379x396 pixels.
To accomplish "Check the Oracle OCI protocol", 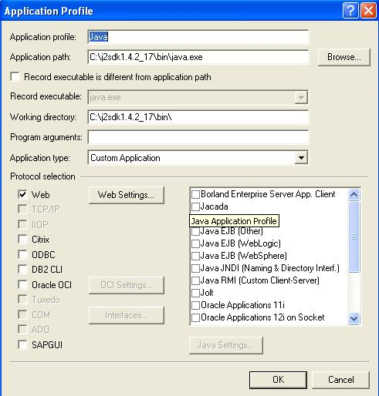I will [x=22, y=284].
